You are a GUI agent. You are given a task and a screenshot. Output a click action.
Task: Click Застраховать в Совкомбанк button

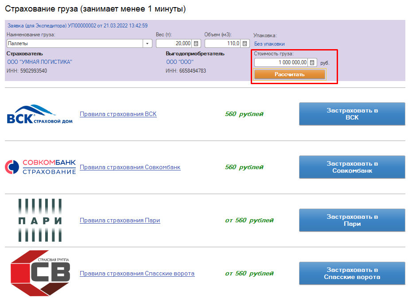coord(352,167)
